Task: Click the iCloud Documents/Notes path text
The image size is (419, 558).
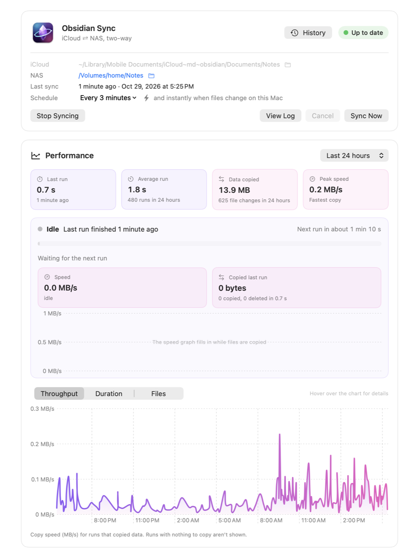Action: [179, 65]
